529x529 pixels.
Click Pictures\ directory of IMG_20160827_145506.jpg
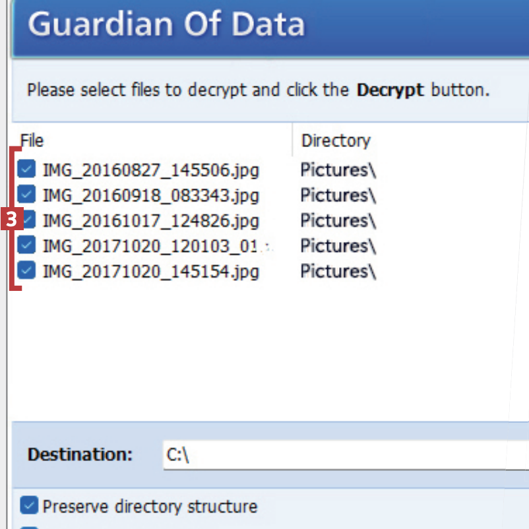tap(338, 171)
